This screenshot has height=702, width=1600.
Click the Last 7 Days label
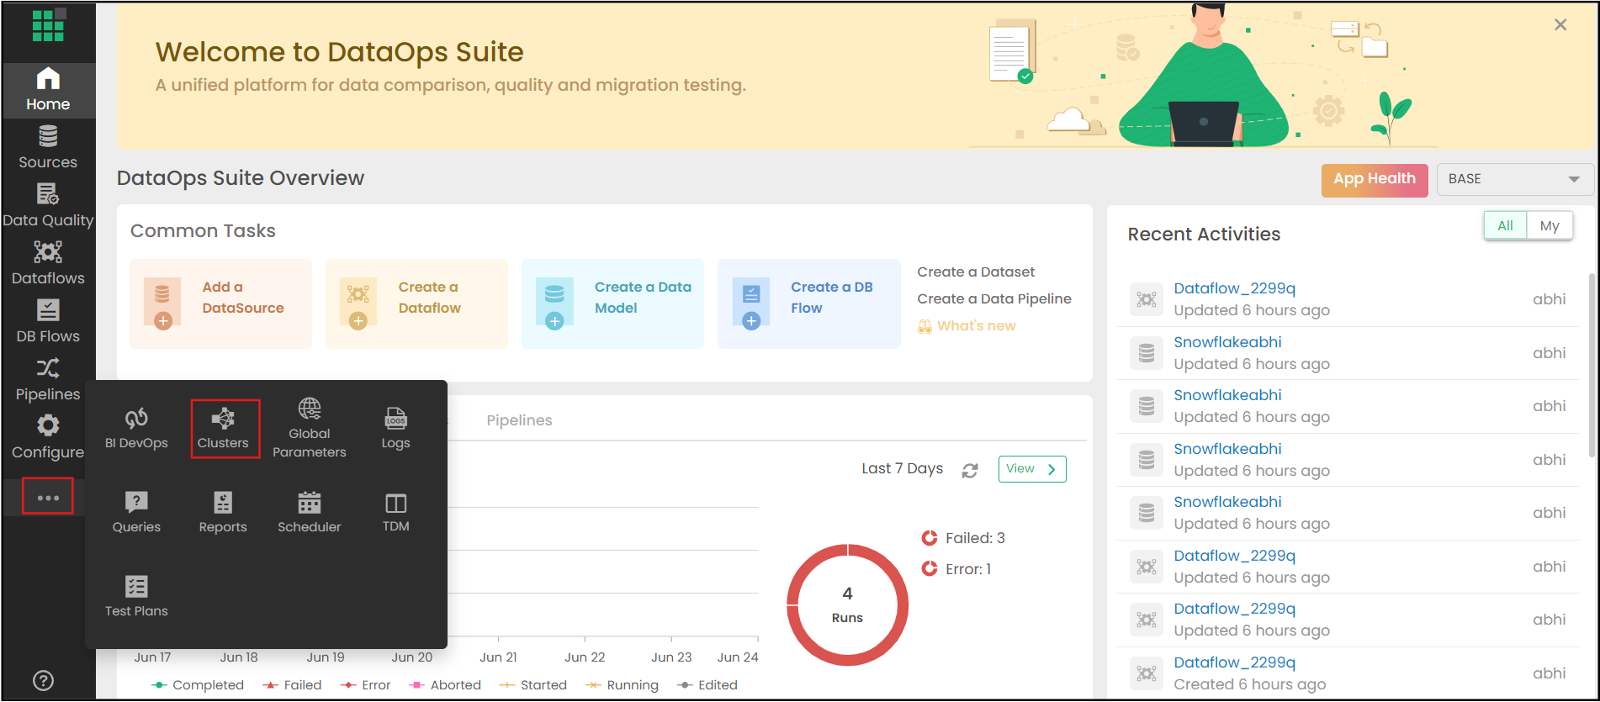pos(902,468)
